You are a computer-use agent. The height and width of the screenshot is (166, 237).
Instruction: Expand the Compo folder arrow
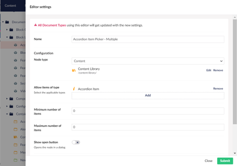pos(7,99)
